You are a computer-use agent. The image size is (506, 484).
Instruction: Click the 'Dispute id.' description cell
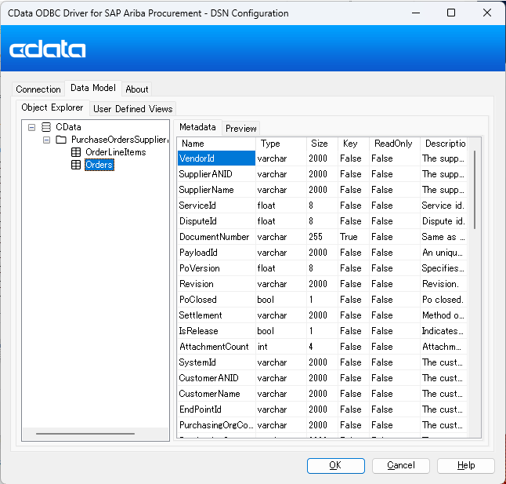[443, 221]
